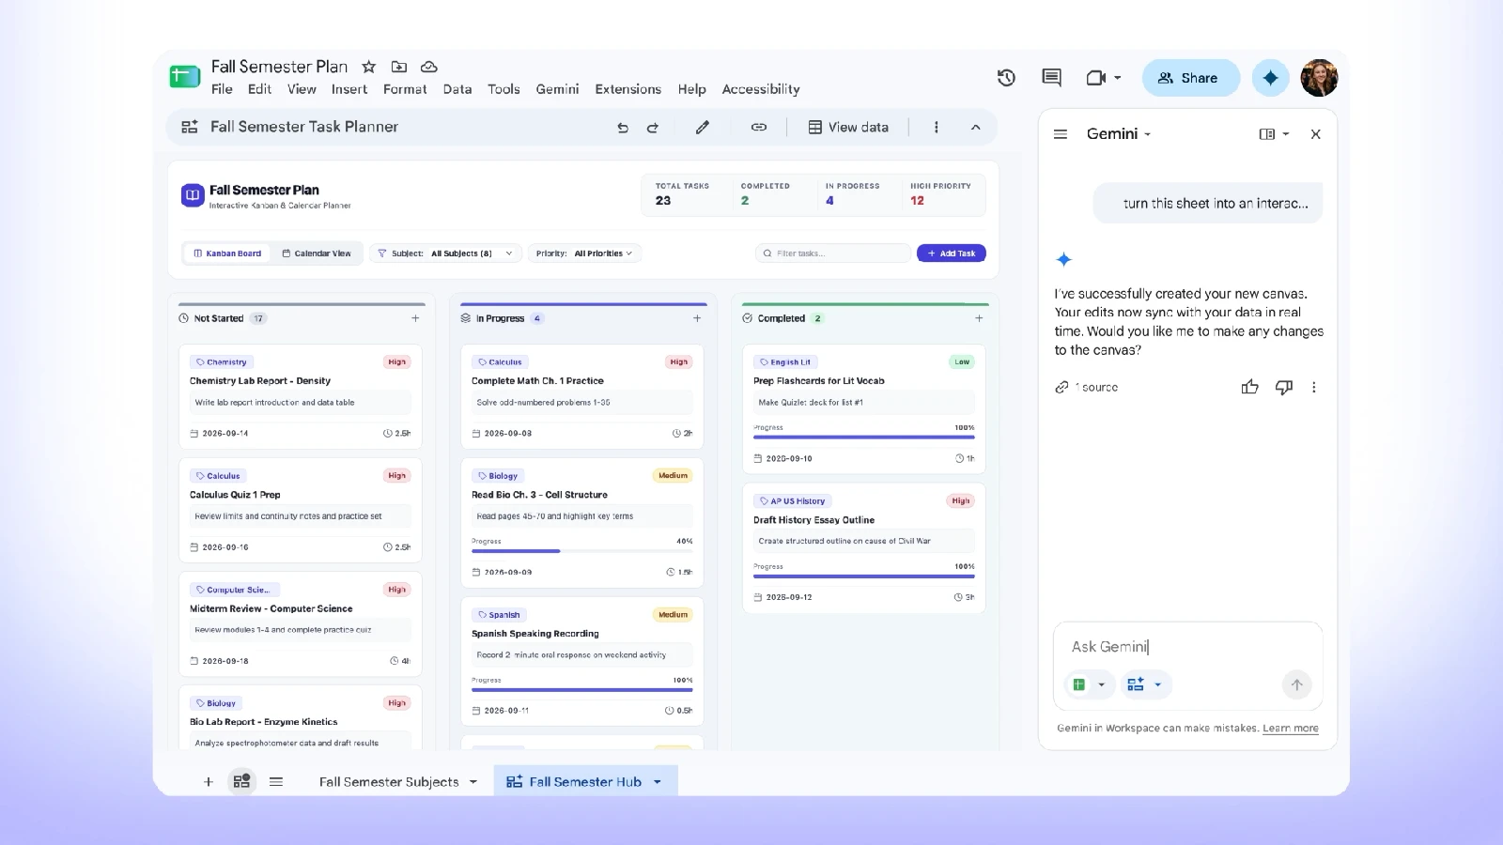Click the undo arrow in canvas toolbar

coord(623,128)
